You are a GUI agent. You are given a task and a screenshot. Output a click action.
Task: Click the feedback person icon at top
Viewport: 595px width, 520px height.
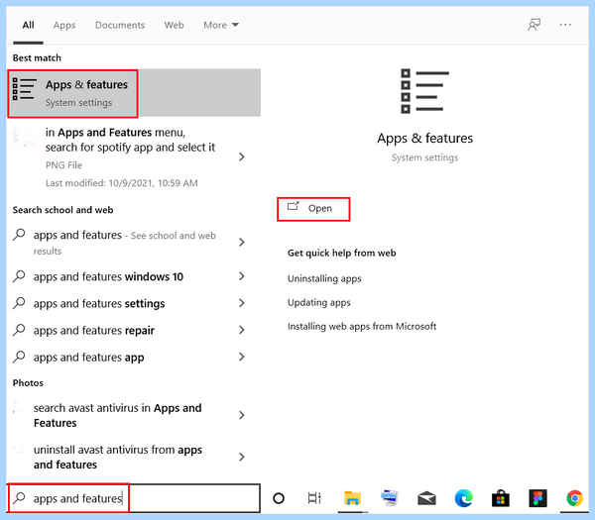pyautogui.click(x=534, y=25)
